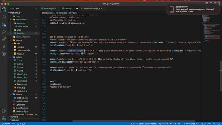This screenshot has height=125, width=222.
Task: Open the Source Control view
Action: pyautogui.click(x=4, y=24)
